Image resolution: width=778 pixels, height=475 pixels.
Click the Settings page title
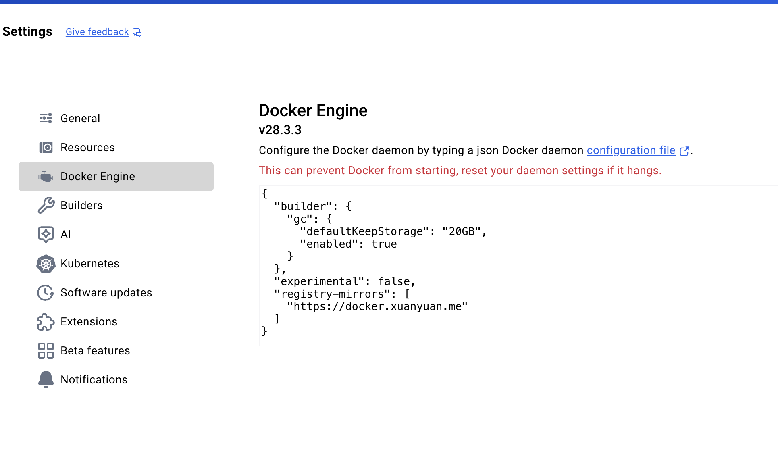tap(27, 31)
